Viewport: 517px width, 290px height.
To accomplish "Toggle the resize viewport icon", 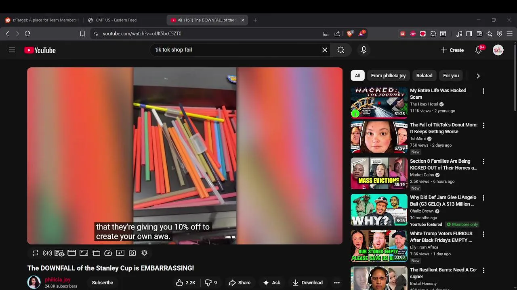I will pos(84,253).
